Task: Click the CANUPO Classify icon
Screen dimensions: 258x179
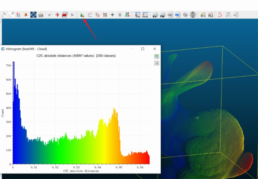Action: tap(145, 15)
